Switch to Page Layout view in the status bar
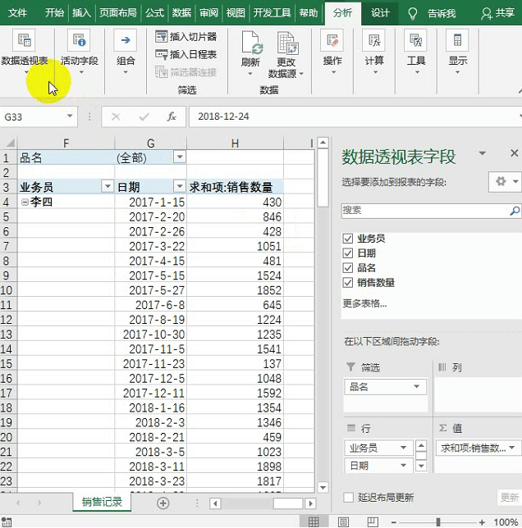This screenshot has height=528, width=522. [343, 521]
